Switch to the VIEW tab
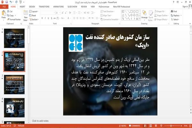The width and height of the screenshot is (192, 128). (93, 7)
